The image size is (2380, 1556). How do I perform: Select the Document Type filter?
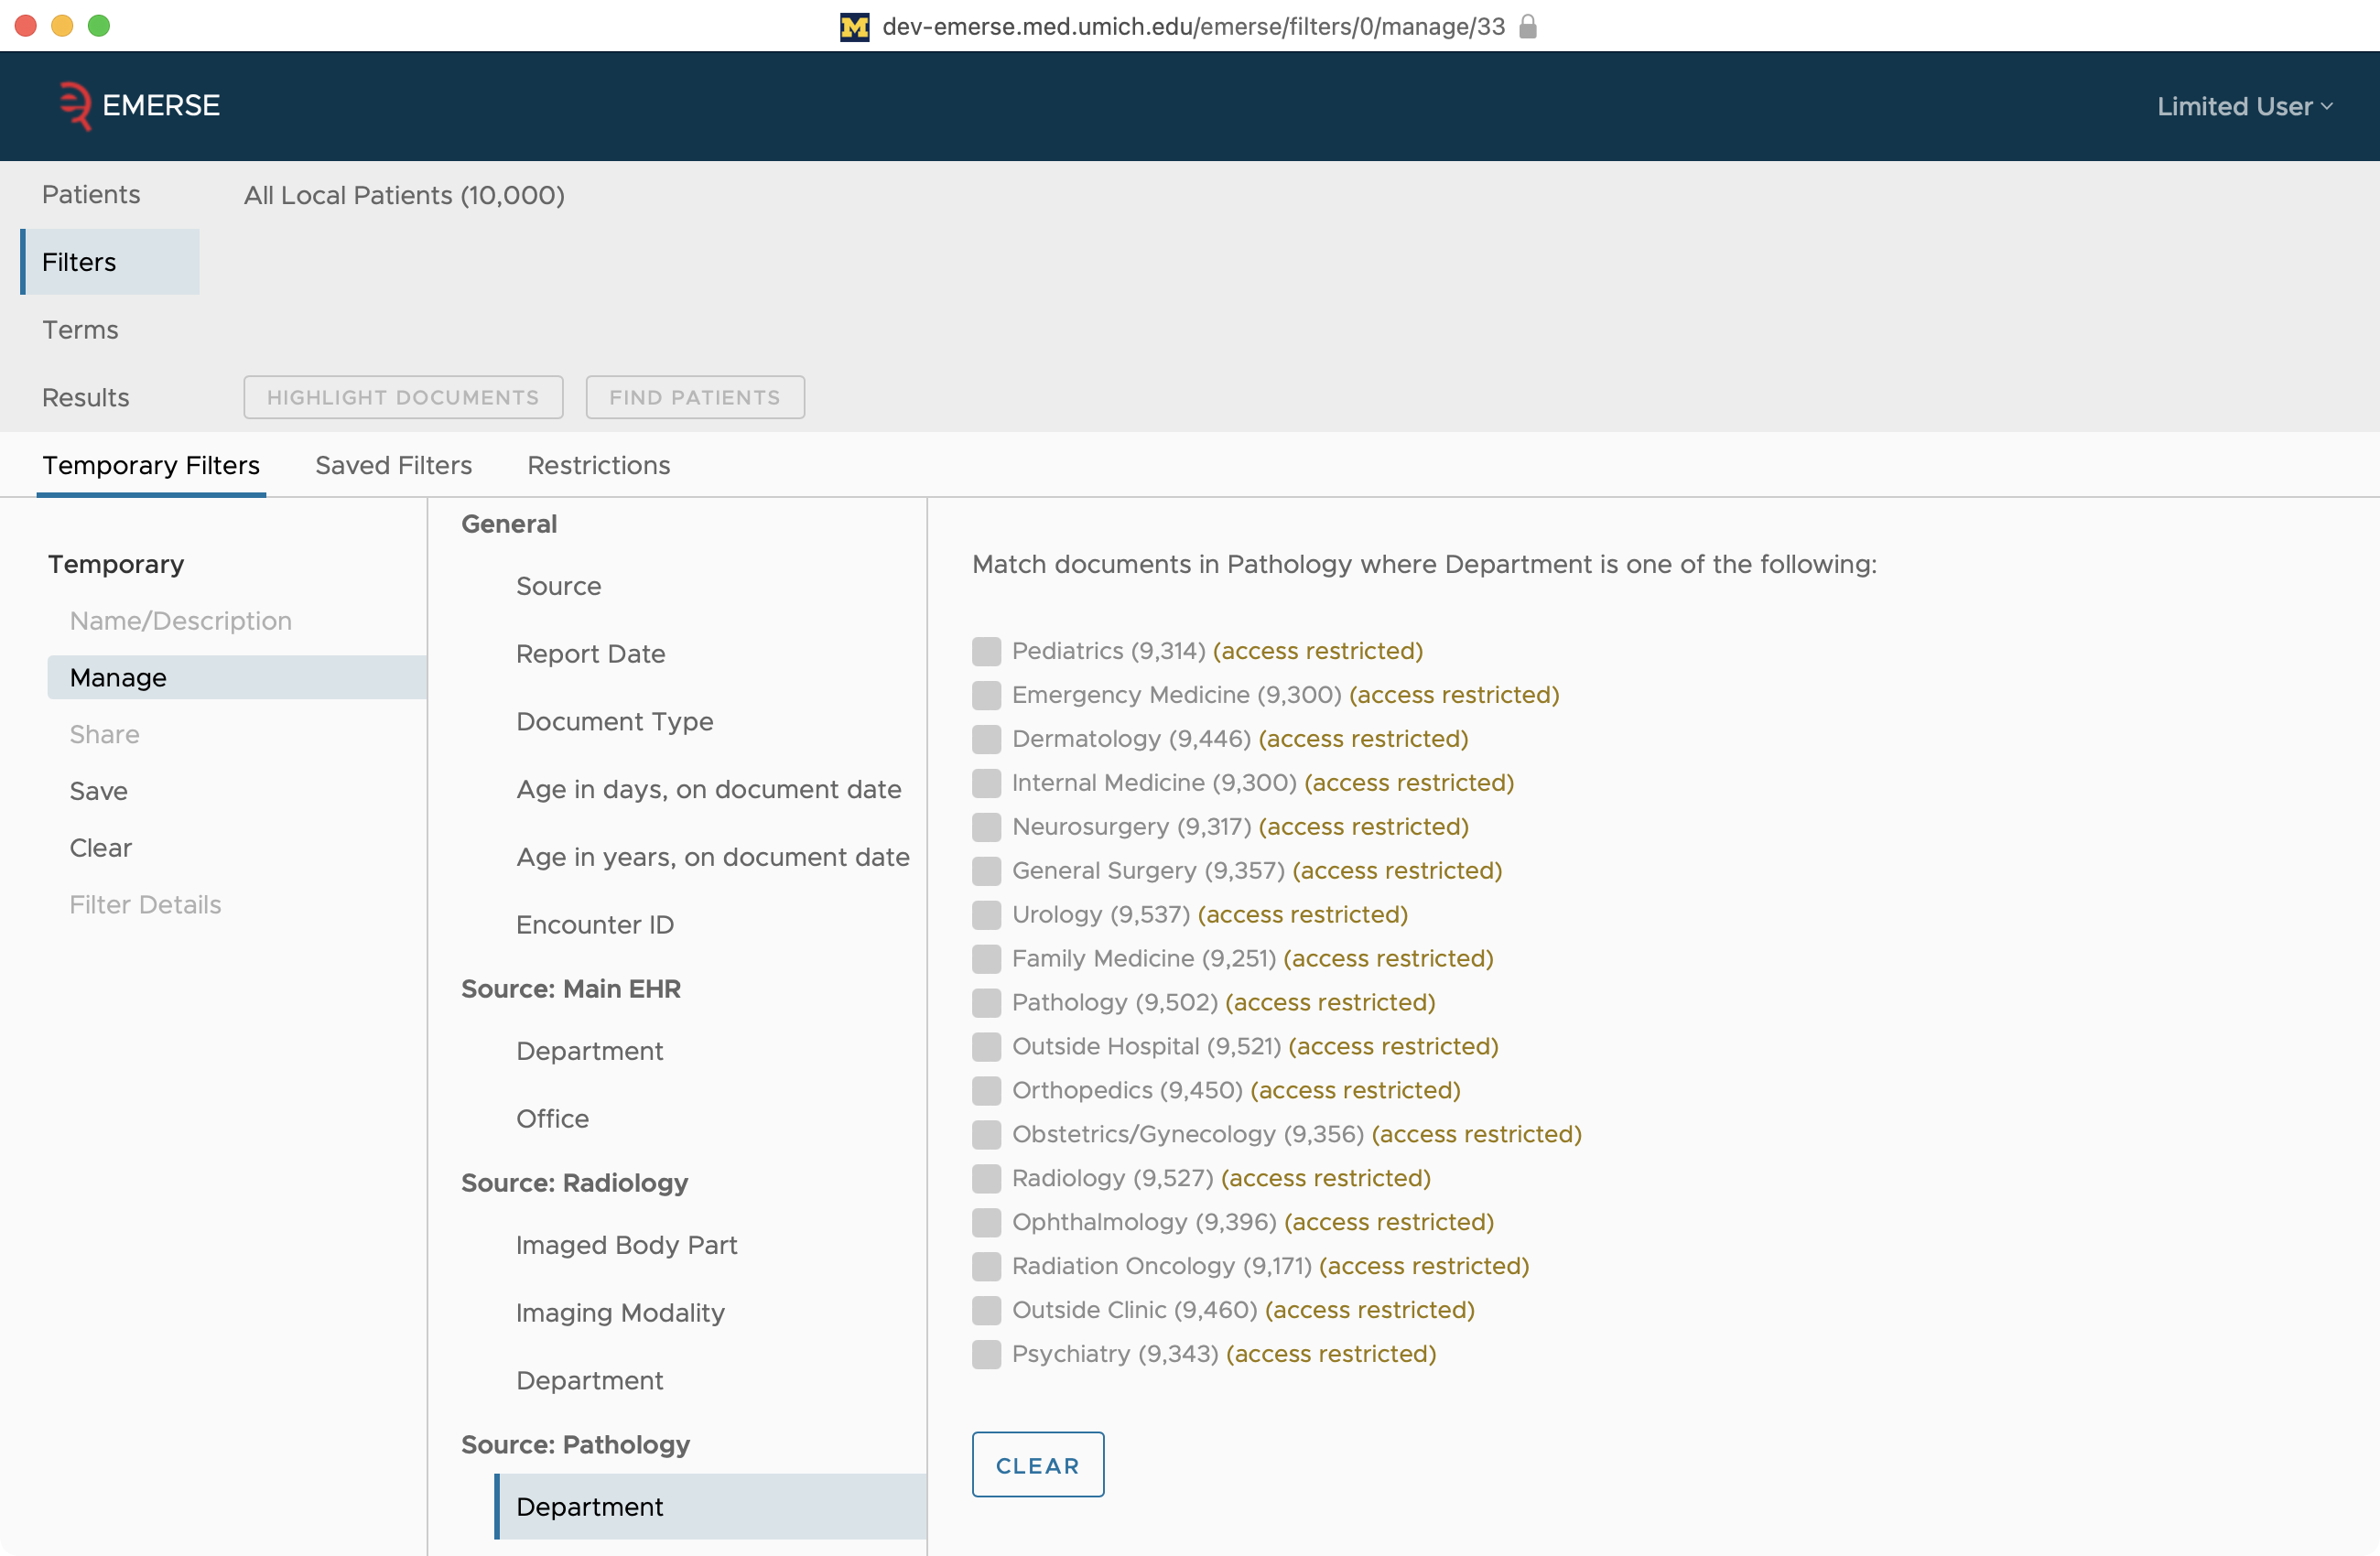[614, 722]
